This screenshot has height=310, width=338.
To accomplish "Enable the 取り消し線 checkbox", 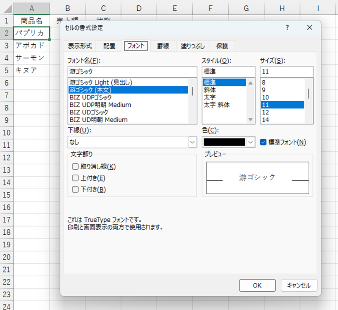I will click(x=75, y=167).
